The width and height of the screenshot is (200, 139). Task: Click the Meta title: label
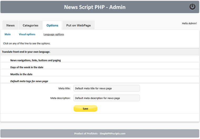tap(64, 88)
